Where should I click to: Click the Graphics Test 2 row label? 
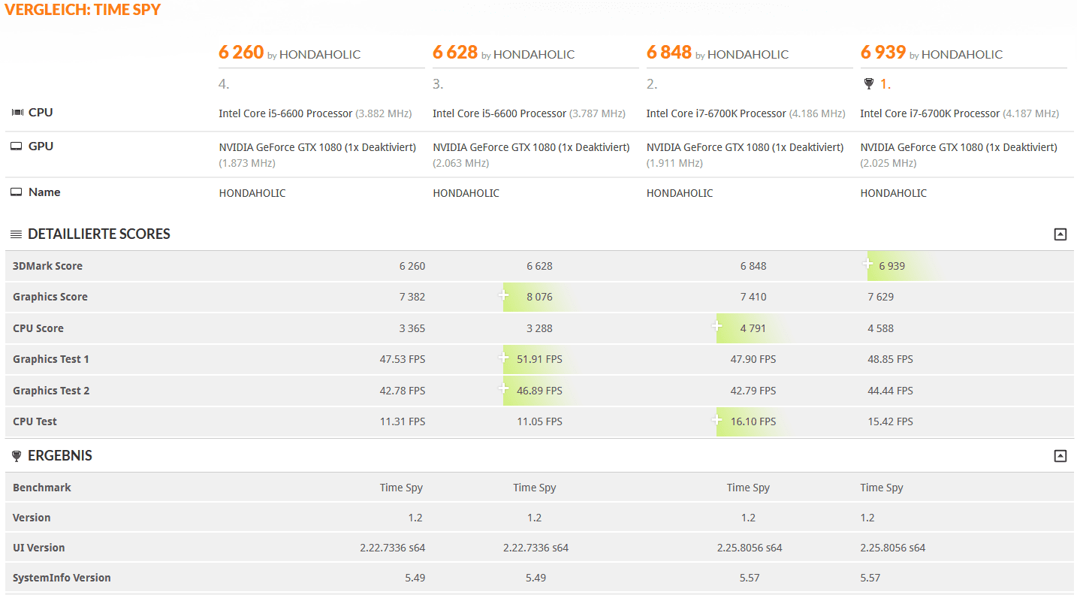point(51,391)
